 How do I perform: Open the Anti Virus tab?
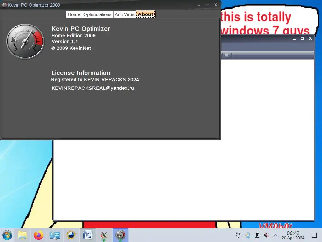click(125, 14)
